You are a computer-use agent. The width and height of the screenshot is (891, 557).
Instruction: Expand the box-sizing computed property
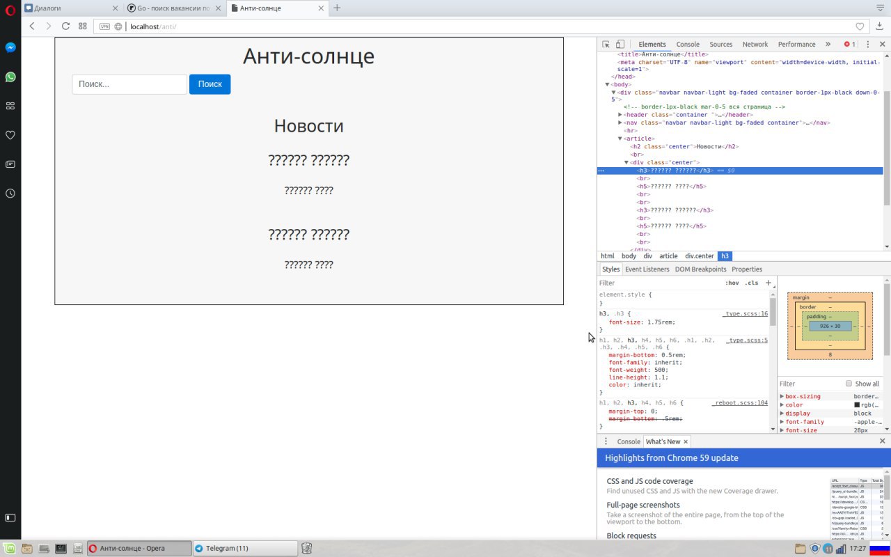782,396
